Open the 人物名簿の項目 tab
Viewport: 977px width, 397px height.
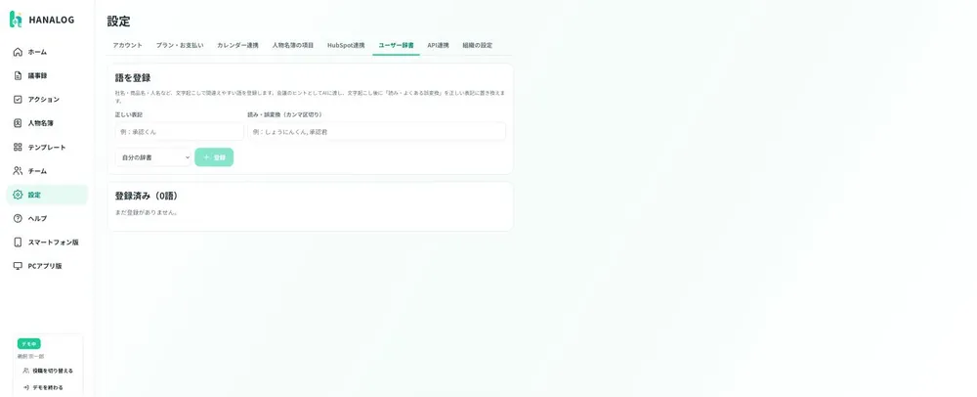click(293, 46)
